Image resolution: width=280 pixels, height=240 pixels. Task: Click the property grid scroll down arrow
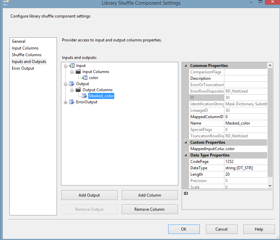point(270,186)
